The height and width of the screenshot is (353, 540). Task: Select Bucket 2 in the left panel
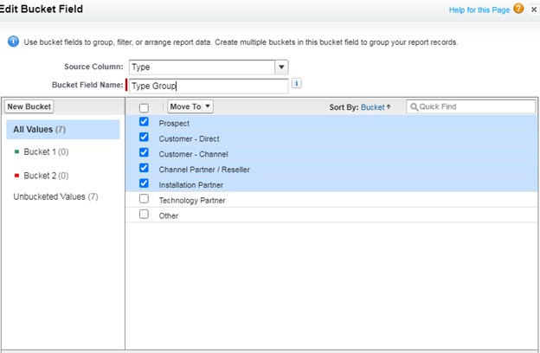pyautogui.click(x=46, y=175)
